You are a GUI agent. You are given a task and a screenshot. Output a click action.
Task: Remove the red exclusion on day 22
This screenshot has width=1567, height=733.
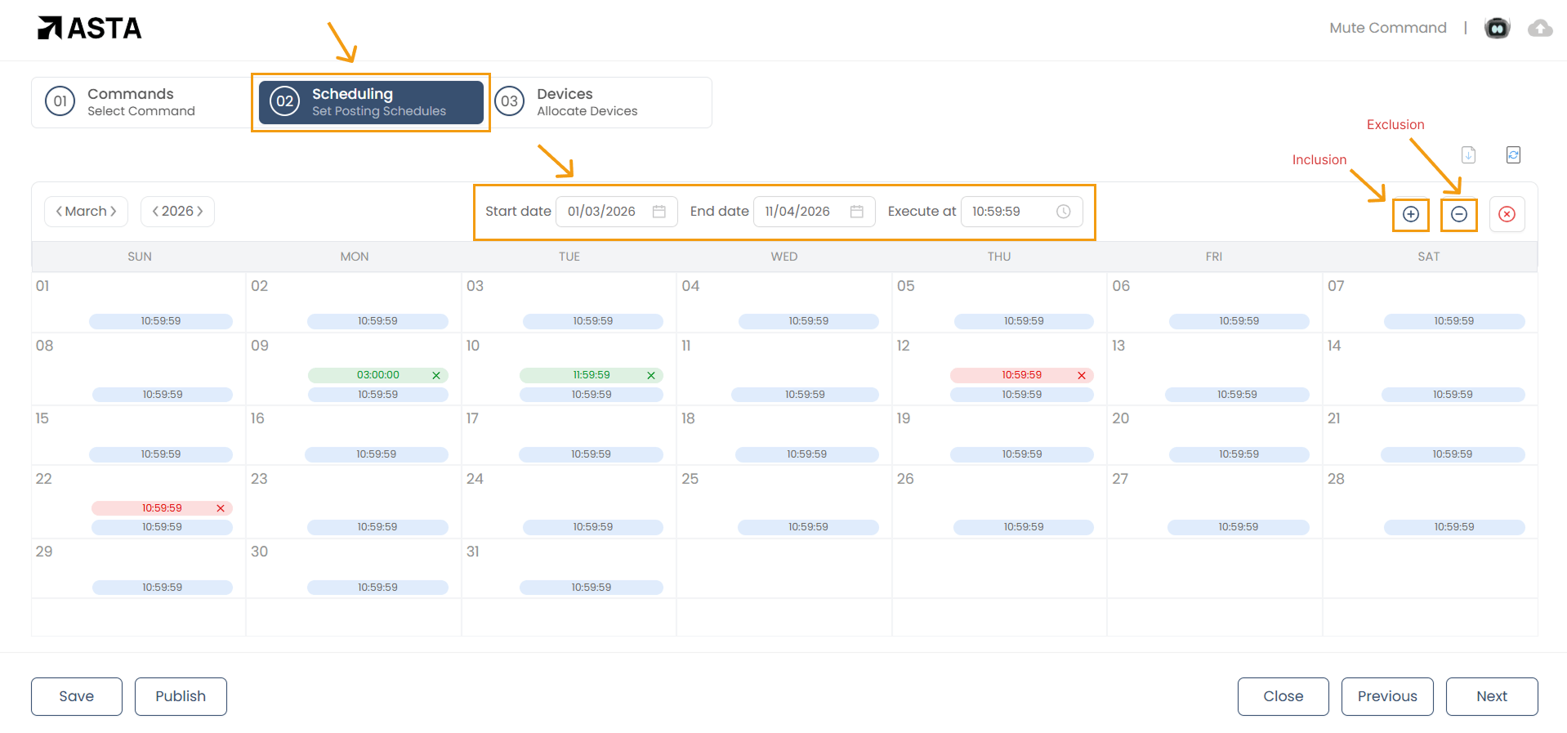click(221, 508)
